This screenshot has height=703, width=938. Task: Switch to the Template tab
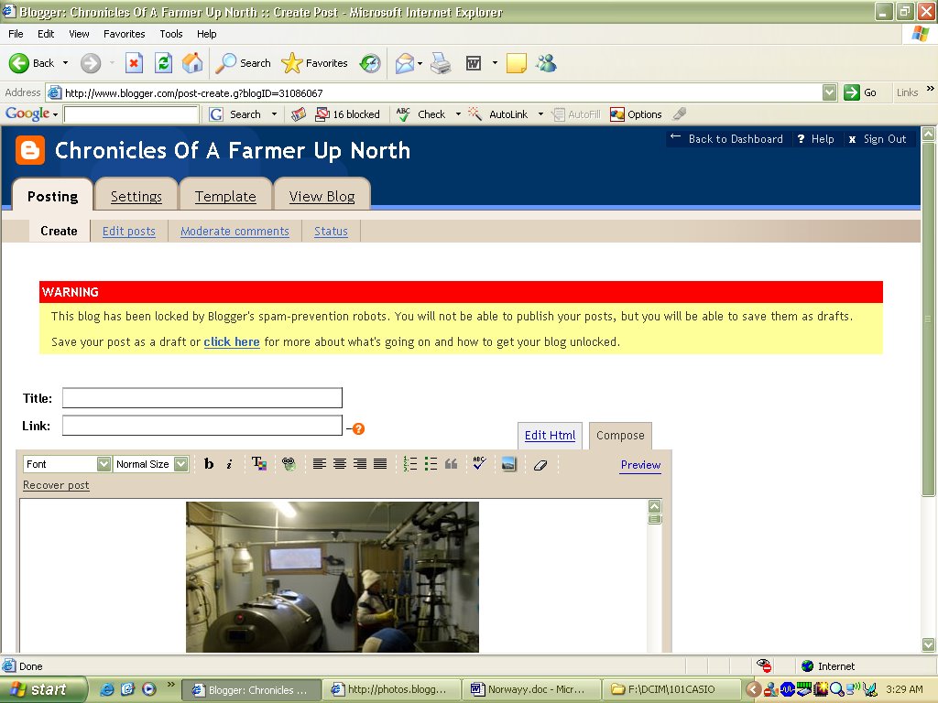tap(225, 196)
